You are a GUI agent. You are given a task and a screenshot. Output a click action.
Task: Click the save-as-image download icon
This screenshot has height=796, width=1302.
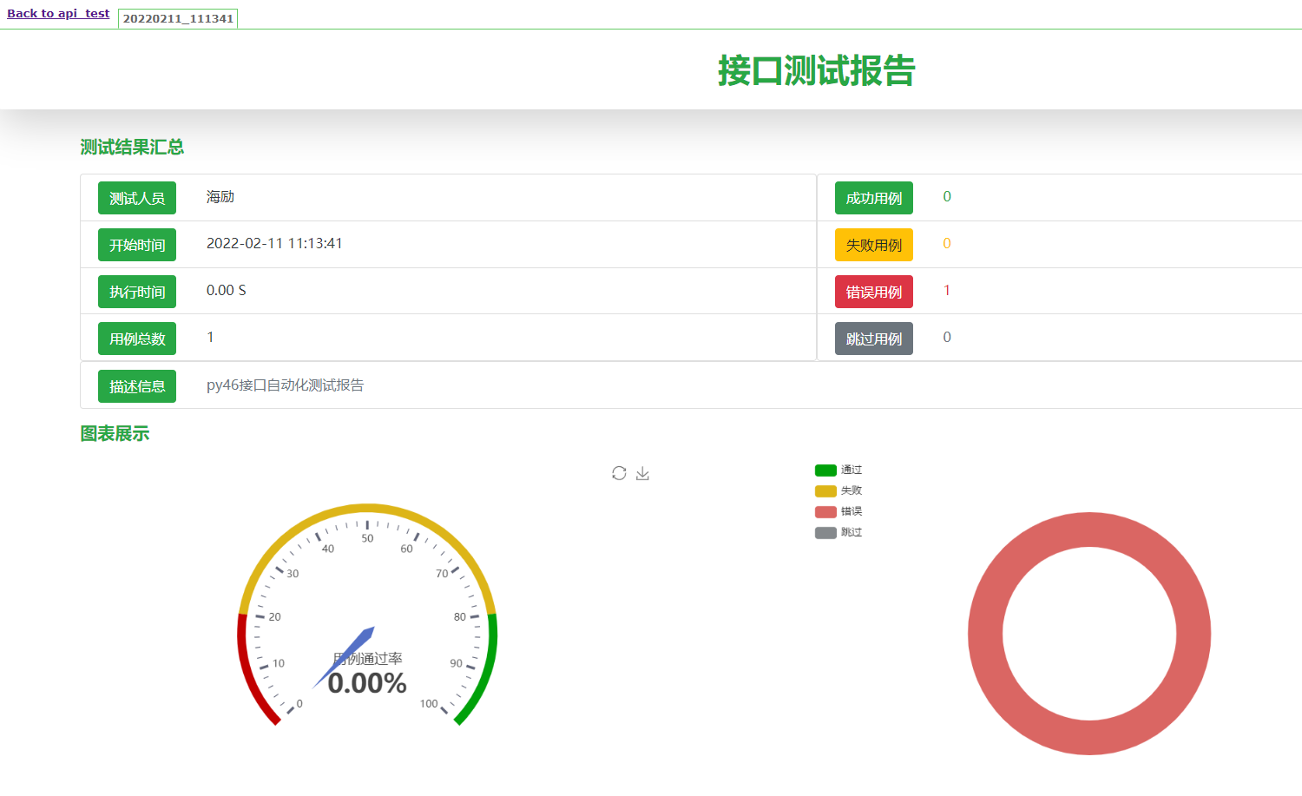642,473
